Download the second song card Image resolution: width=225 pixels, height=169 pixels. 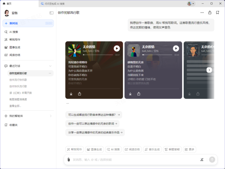click(130, 94)
